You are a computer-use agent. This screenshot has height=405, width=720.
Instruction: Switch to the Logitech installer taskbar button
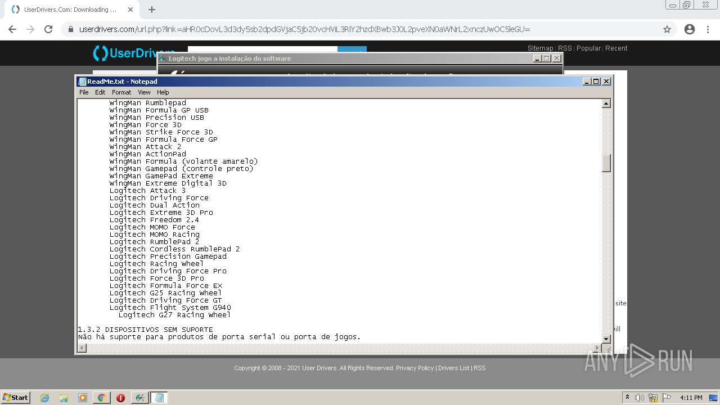pyautogui.click(x=140, y=398)
